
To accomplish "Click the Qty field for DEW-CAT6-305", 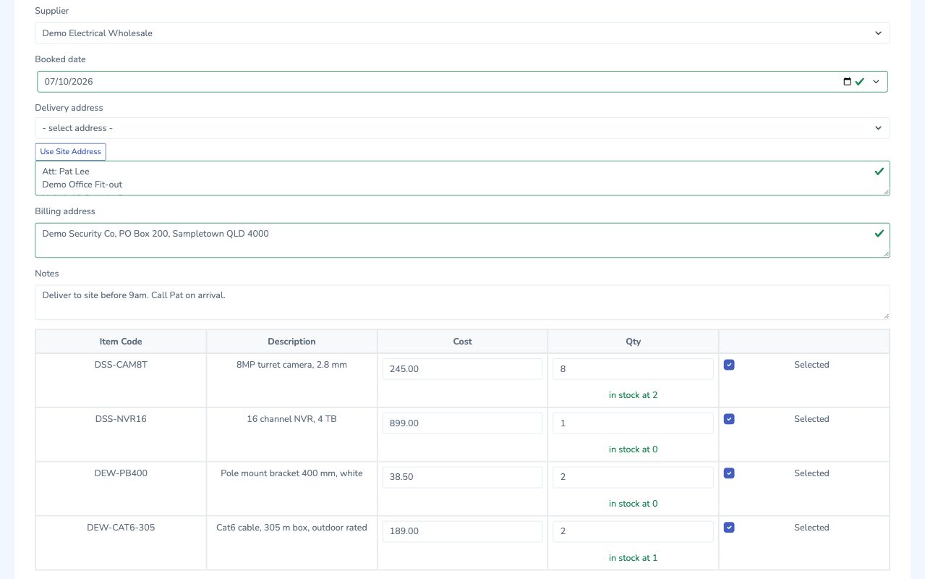I will click(x=633, y=532).
